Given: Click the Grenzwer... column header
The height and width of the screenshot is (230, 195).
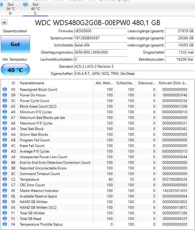Looking at the screenshot, I should point(146,83).
